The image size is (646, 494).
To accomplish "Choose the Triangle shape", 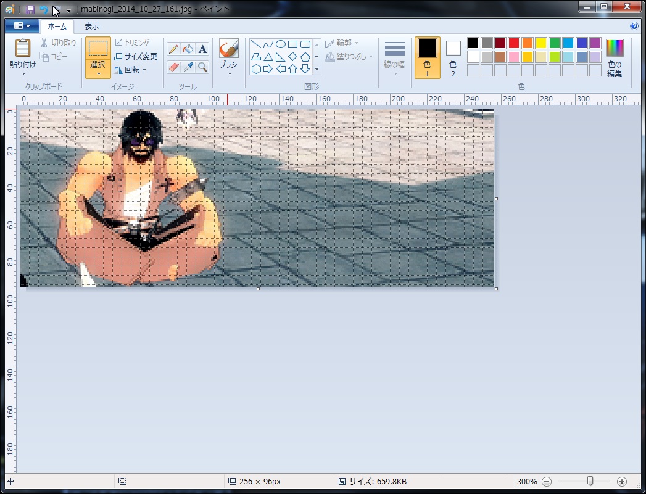I will click(268, 56).
